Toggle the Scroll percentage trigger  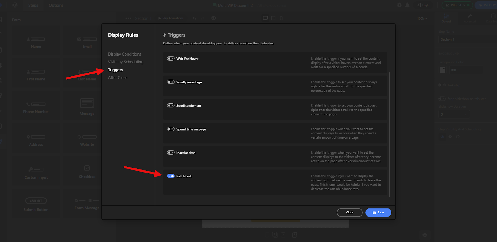pos(171,82)
